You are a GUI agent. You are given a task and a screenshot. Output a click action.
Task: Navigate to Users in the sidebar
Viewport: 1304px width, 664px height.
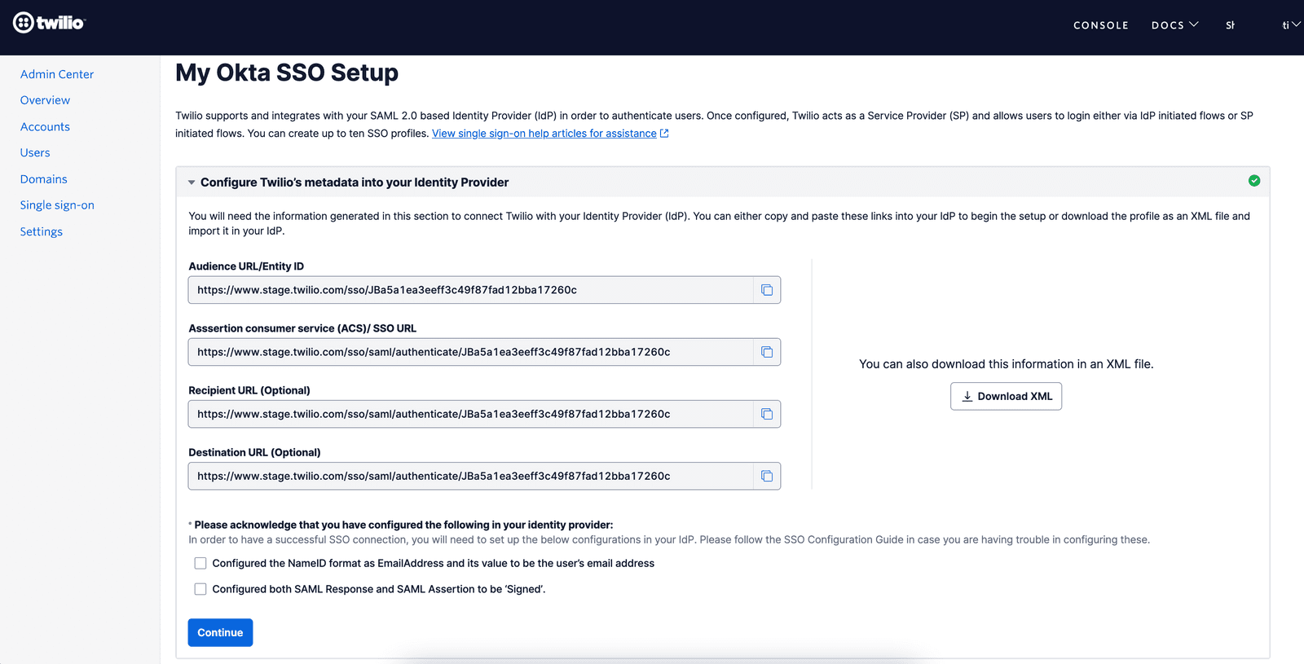[x=35, y=153]
